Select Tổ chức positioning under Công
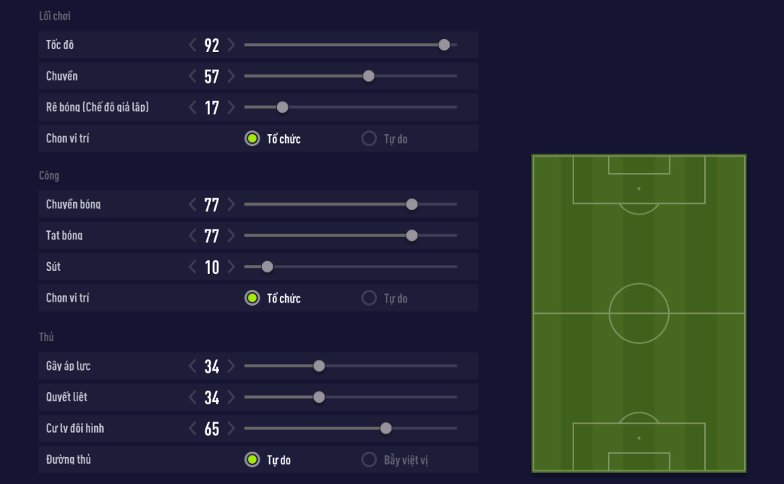Viewport: 784px width, 484px height. click(252, 298)
